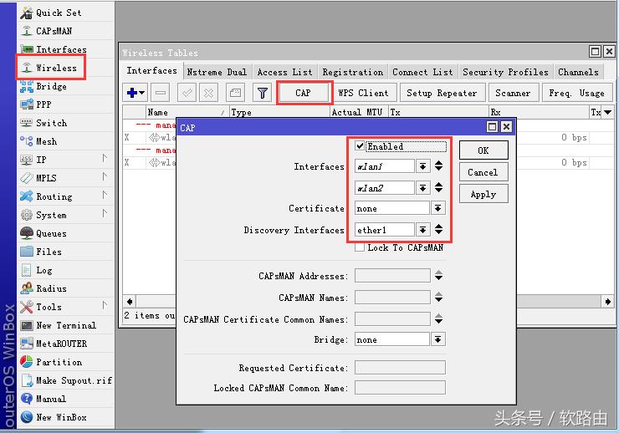Open the Radius sidebar icon
This screenshot has width=619, height=433.
point(27,288)
